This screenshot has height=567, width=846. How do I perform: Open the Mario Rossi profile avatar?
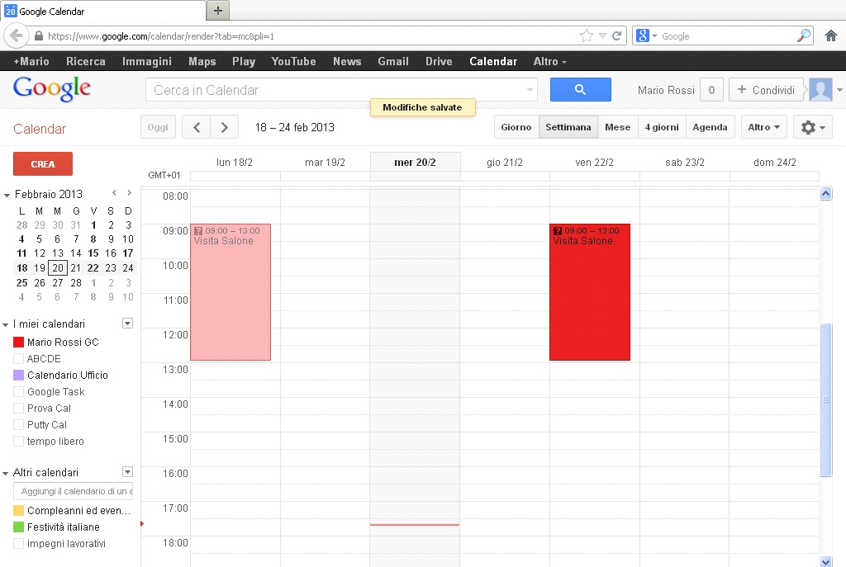point(820,89)
